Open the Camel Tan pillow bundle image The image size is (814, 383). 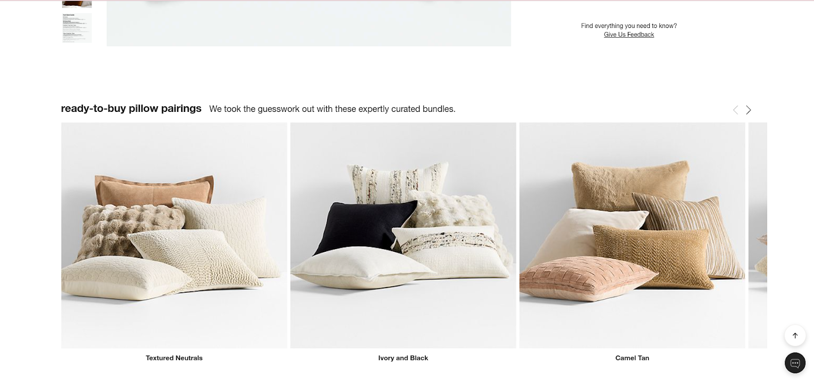(632, 235)
